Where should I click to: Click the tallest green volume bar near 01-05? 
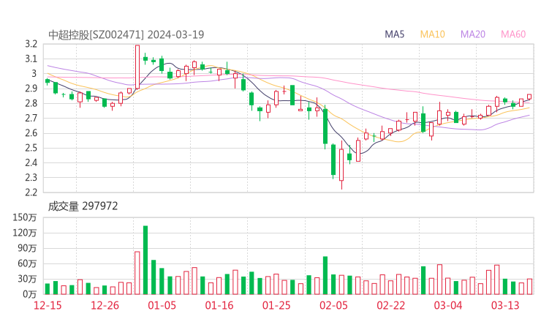pyautogui.click(x=145, y=260)
